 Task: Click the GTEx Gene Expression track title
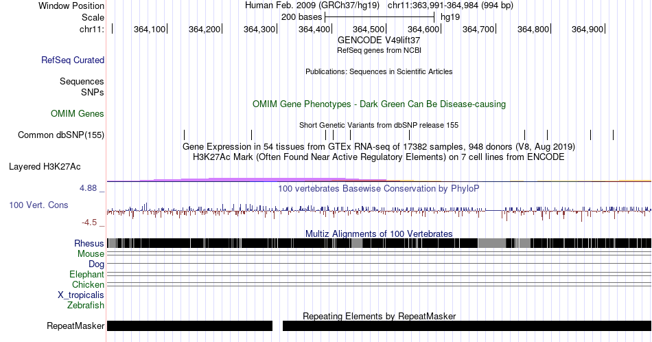[379, 147]
